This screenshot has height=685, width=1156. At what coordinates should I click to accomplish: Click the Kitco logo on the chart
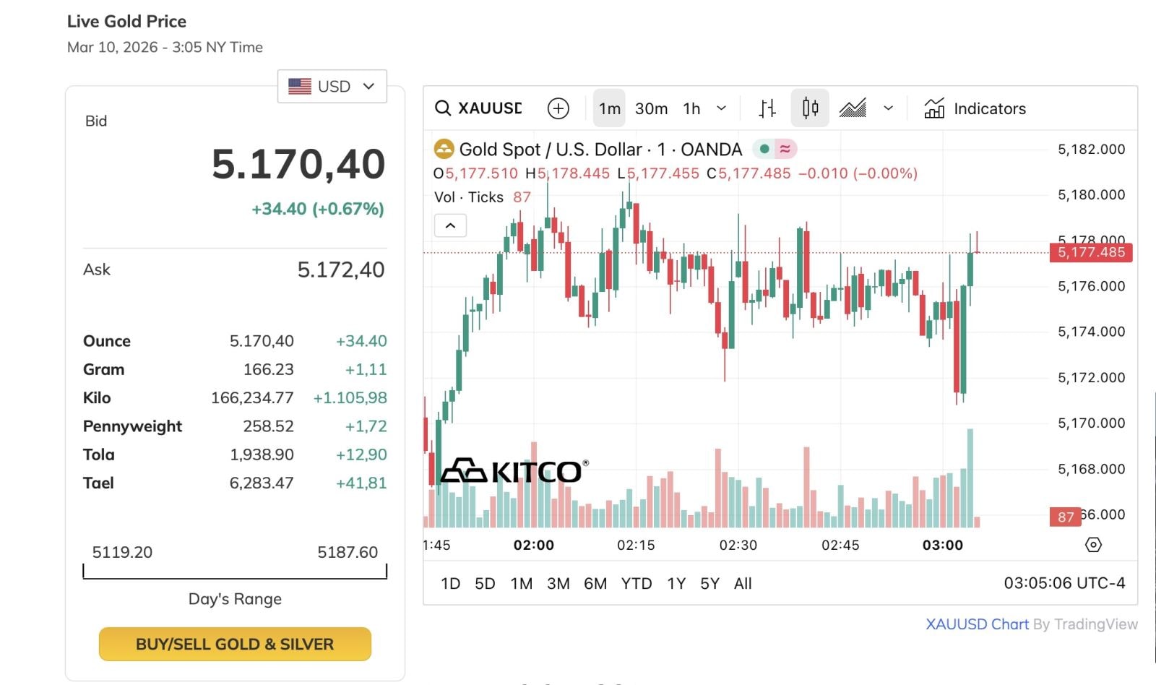[x=514, y=471]
